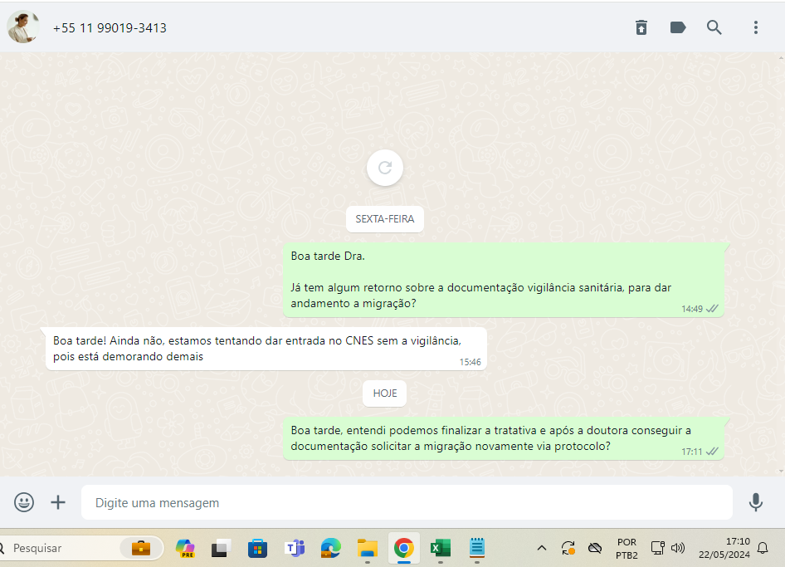The height and width of the screenshot is (567, 785).
Task: Open File Explorer from the taskbar
Action: coord(368,549)
